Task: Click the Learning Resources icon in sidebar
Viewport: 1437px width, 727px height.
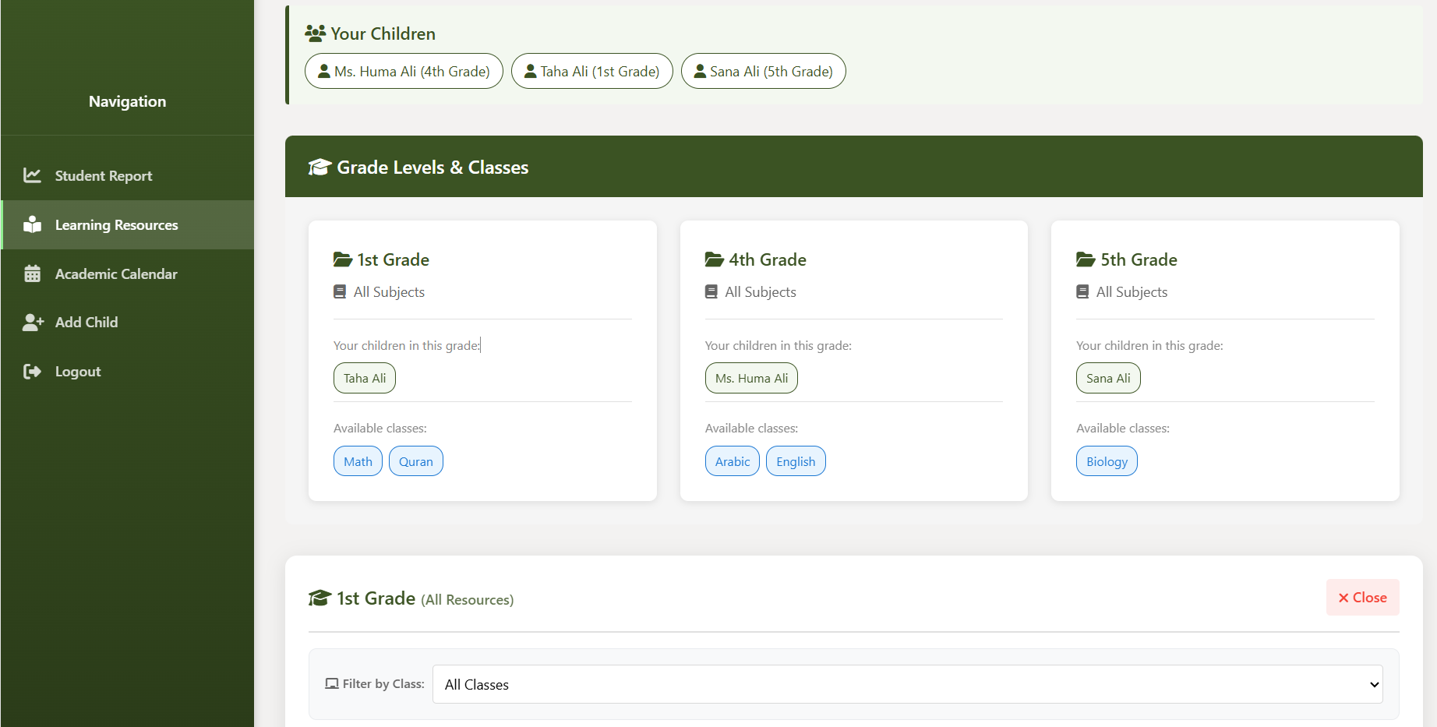Action: pos(32,224)
